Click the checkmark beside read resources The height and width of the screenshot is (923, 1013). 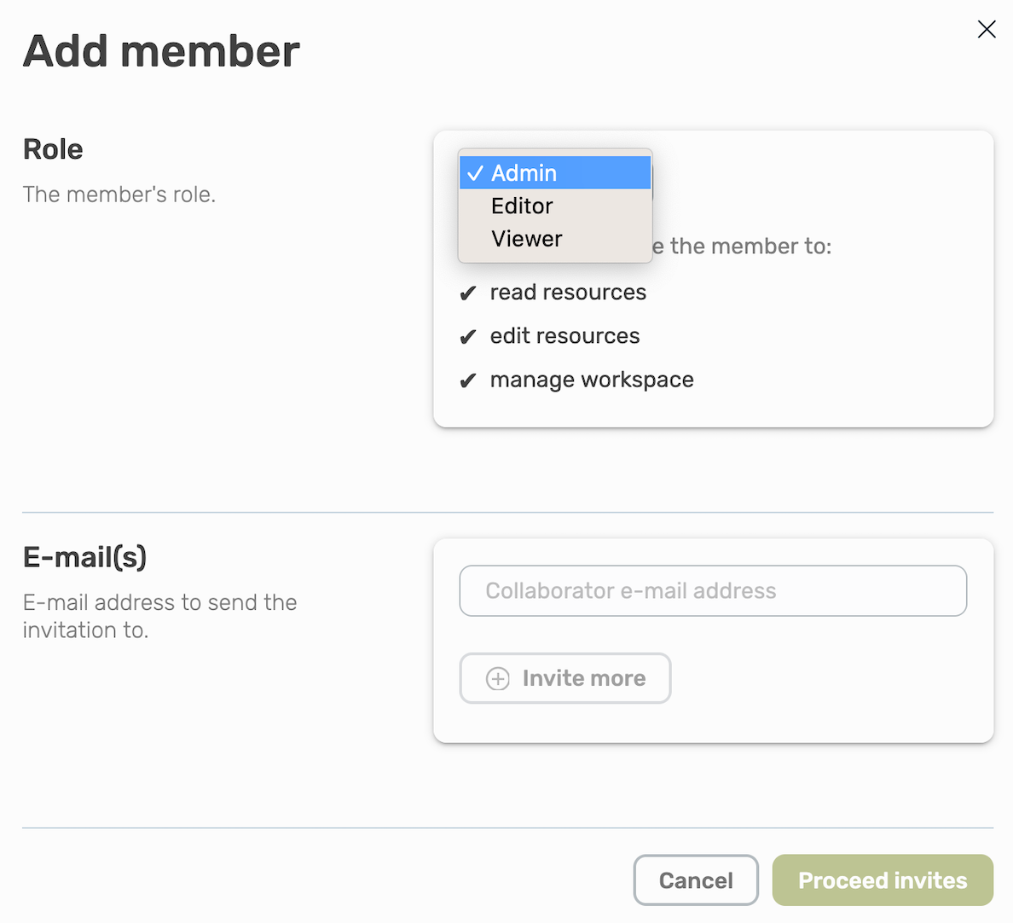[468, 293]
